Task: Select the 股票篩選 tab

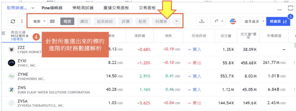Action: pos(17,8)
